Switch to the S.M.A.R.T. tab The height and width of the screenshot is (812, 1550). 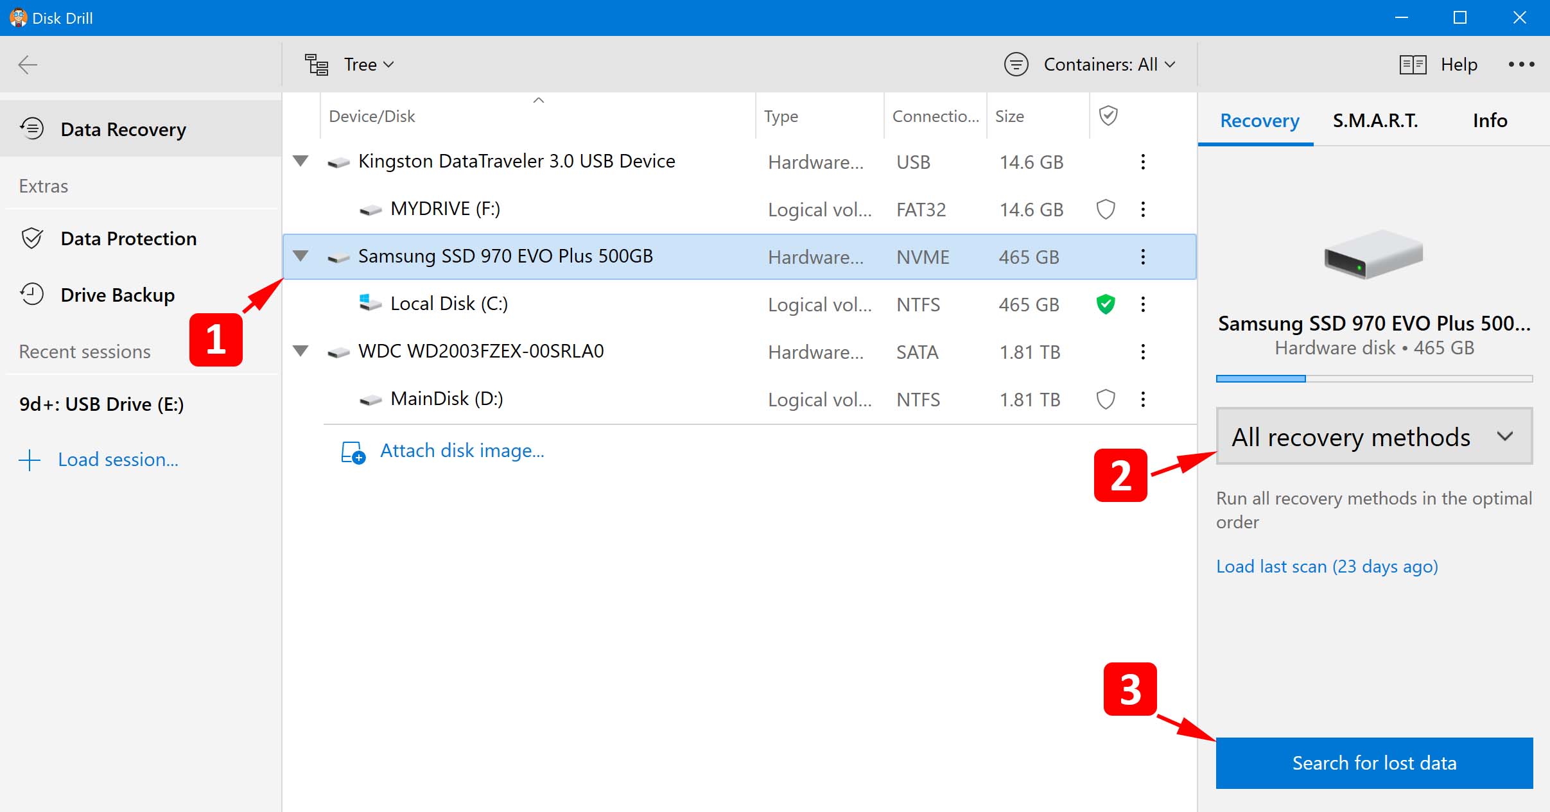coord(1375,121)
